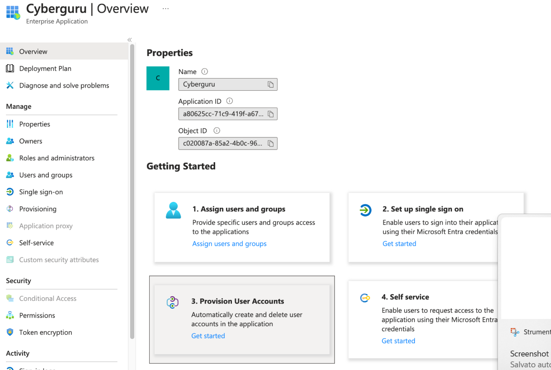Copy the Name field value
Viewport: 551px width, 370px height.
270,84
